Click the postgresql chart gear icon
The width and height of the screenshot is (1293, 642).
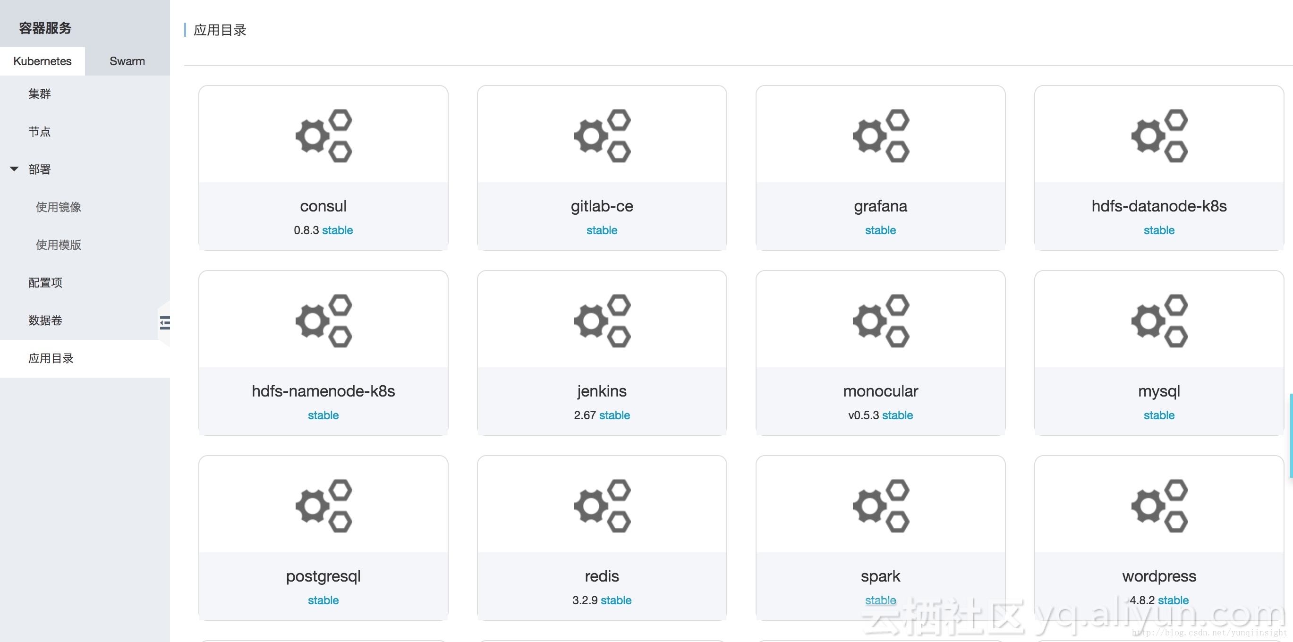pos(324,506)
